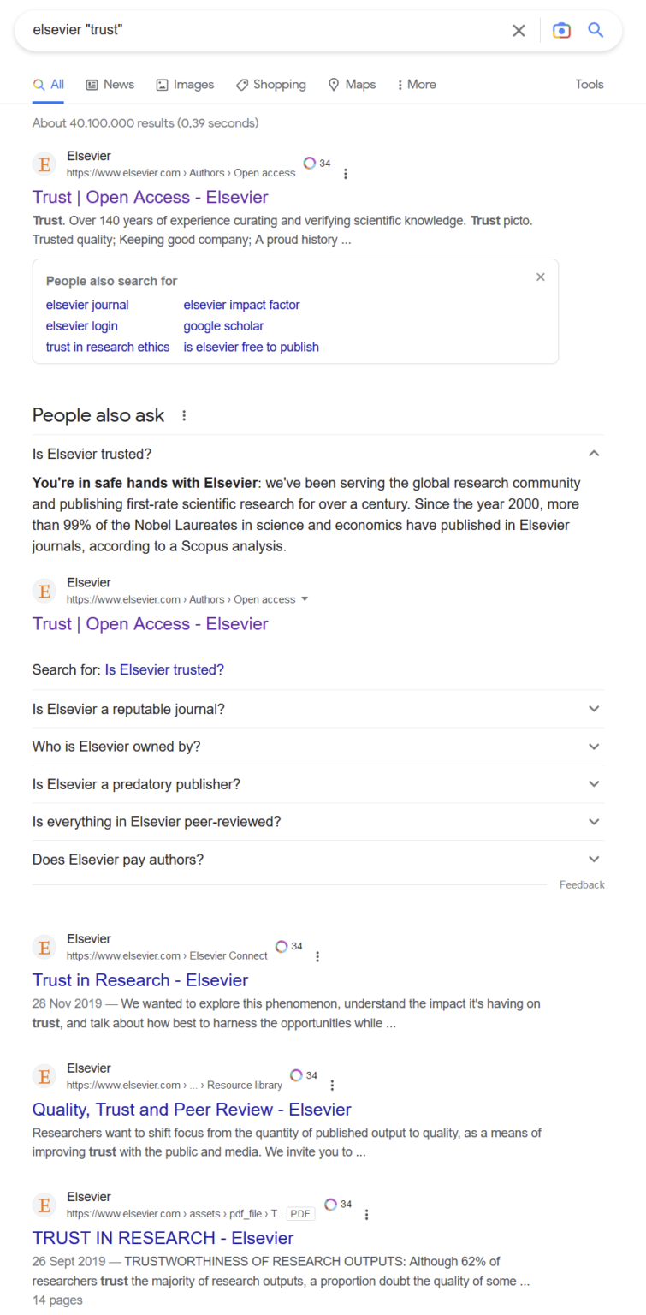The image size is (646, 1315).
Task: Click the search by image camera icon
Action: 561,31
